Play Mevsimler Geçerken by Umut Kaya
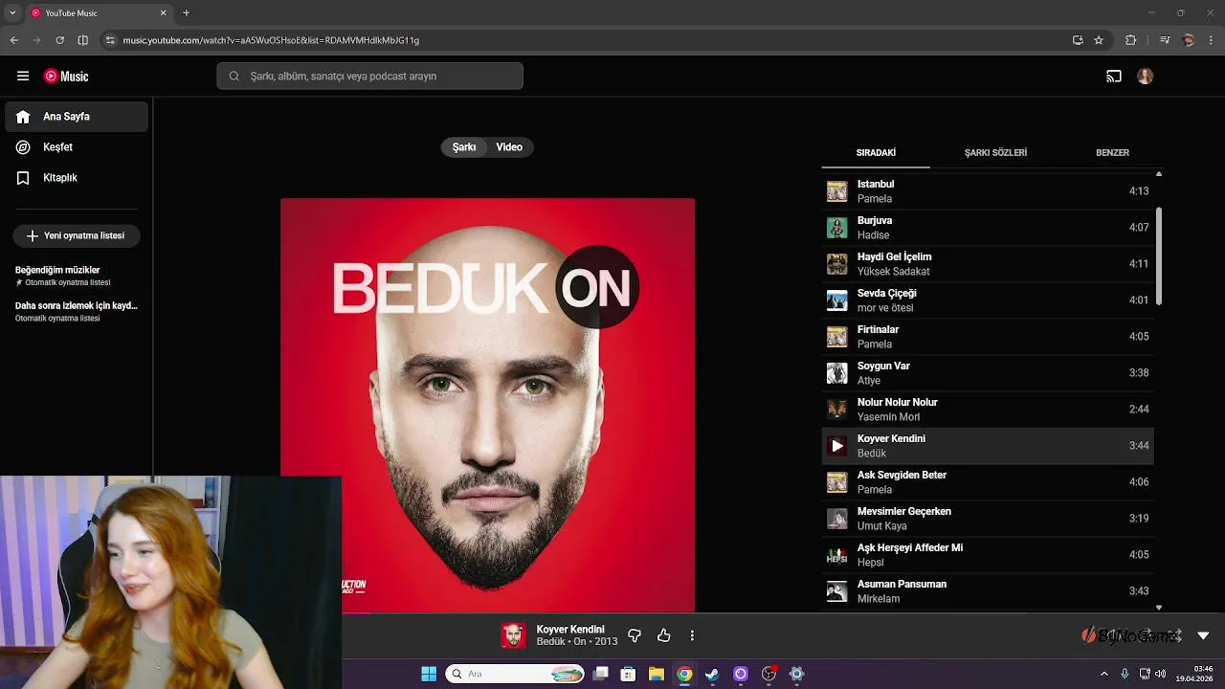This screenshot has height=689, width=1225. pyautogui.click(x=988, y=519)
